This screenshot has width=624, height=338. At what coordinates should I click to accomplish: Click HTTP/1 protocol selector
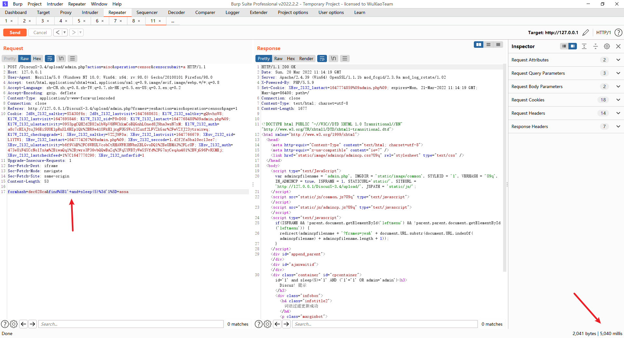tap(604, 32)
